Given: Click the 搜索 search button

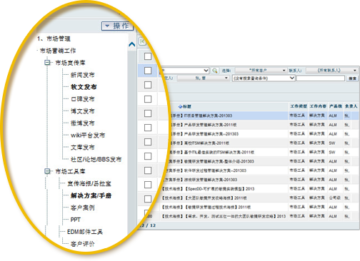Looking at the screenshot, I should click(x=352, y=78).
